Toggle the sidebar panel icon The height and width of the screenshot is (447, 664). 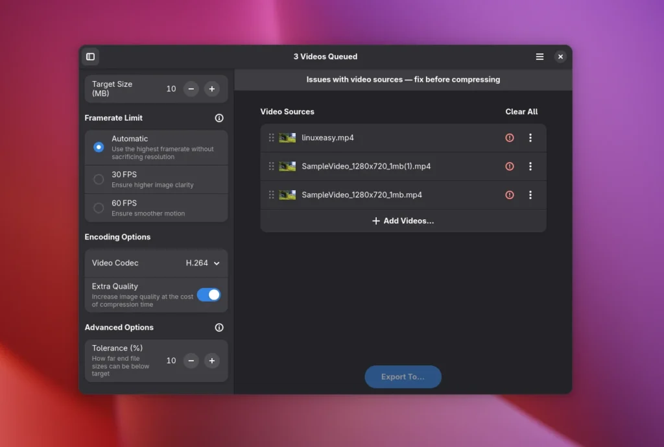[x=90, y=57]
